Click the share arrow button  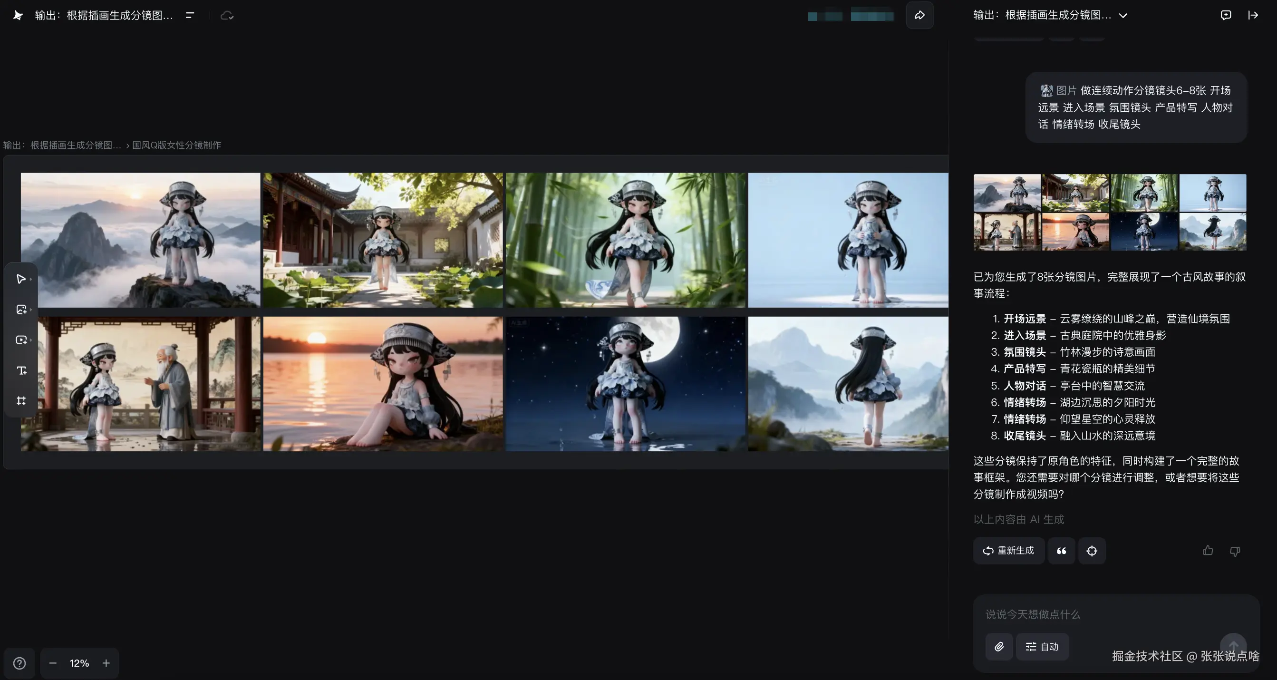[x=919, y=15]
